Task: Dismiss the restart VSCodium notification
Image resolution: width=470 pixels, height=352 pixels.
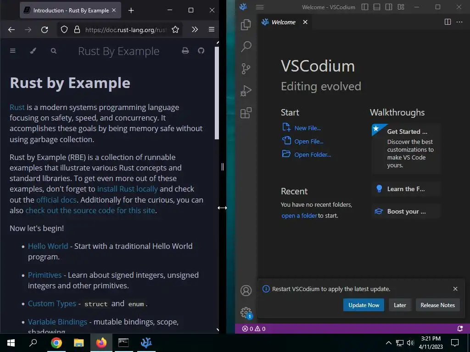Action: (x=455, y=289)
